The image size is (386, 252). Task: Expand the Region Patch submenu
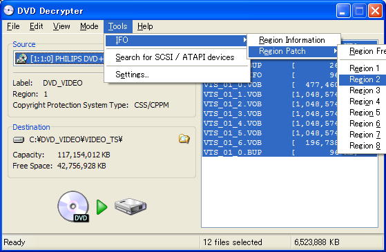coord(293,51)
